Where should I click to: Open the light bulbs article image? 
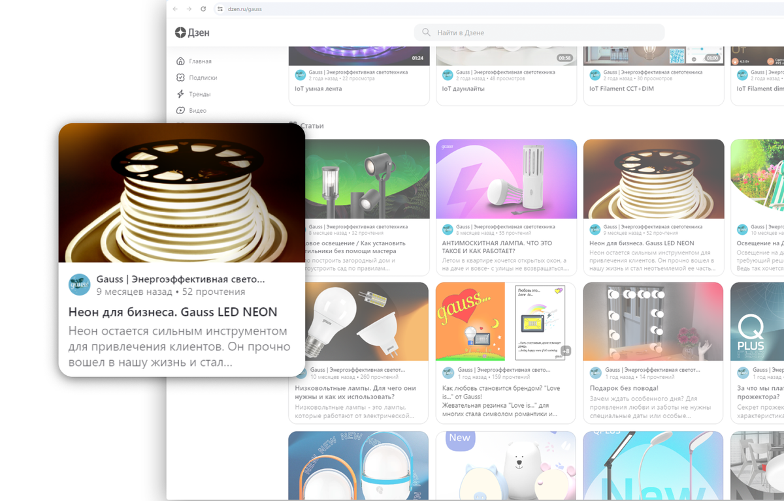(x=367, y=321)
